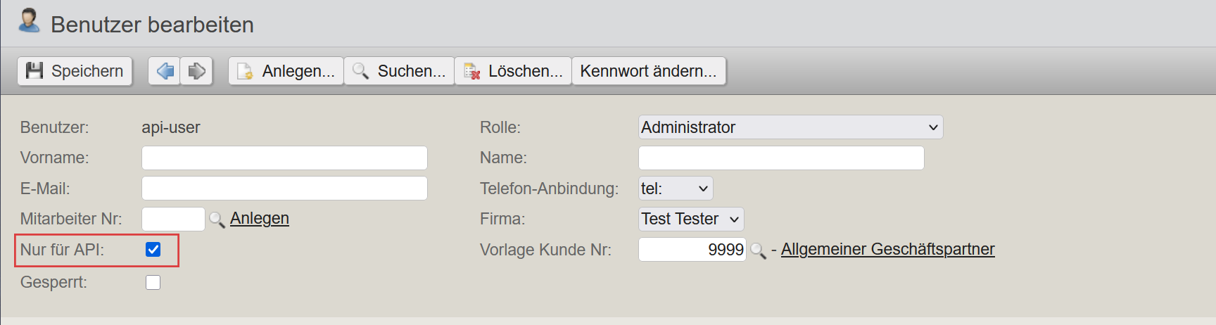This screenshot has height=325, width=1216.
Task: Go to previous user with left arrow
Action: 165,71
